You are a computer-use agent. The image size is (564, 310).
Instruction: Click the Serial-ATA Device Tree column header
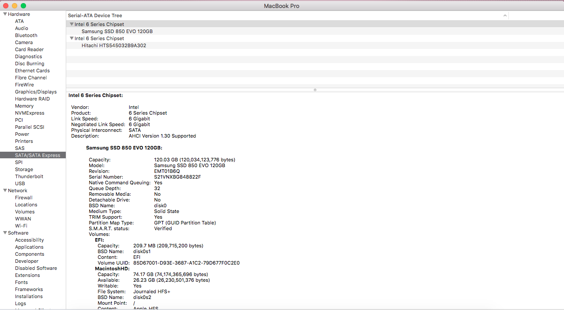pyautogui.click(x=287, y=15)
